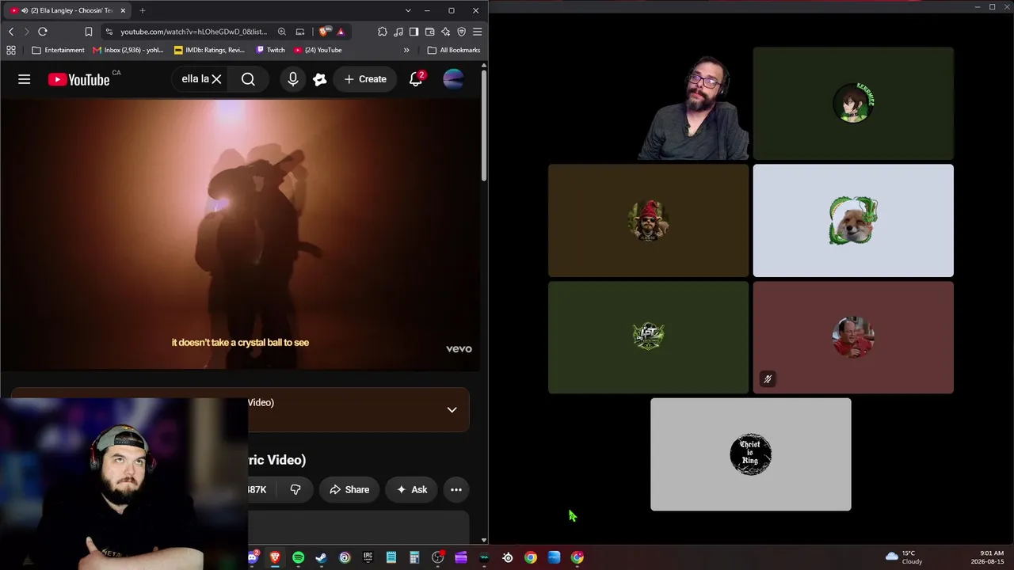Ask about the video with Ask button
The image size is (1014, 570).
tap(412, 489)
